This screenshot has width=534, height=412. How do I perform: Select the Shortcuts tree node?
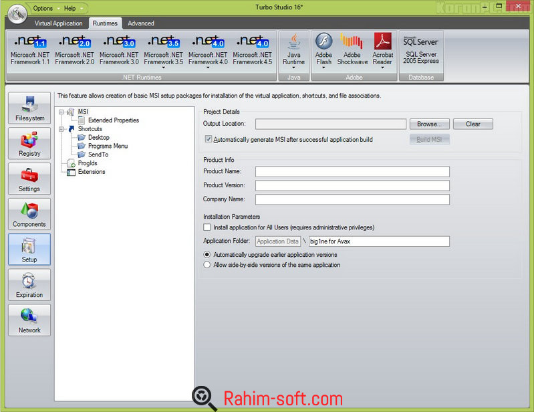click(x=90, y=129)
